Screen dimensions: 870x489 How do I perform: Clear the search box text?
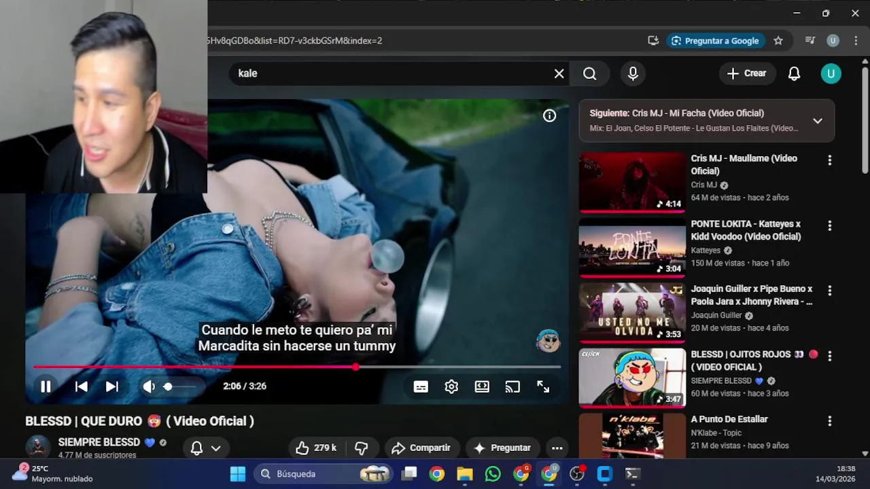[559, 73]
